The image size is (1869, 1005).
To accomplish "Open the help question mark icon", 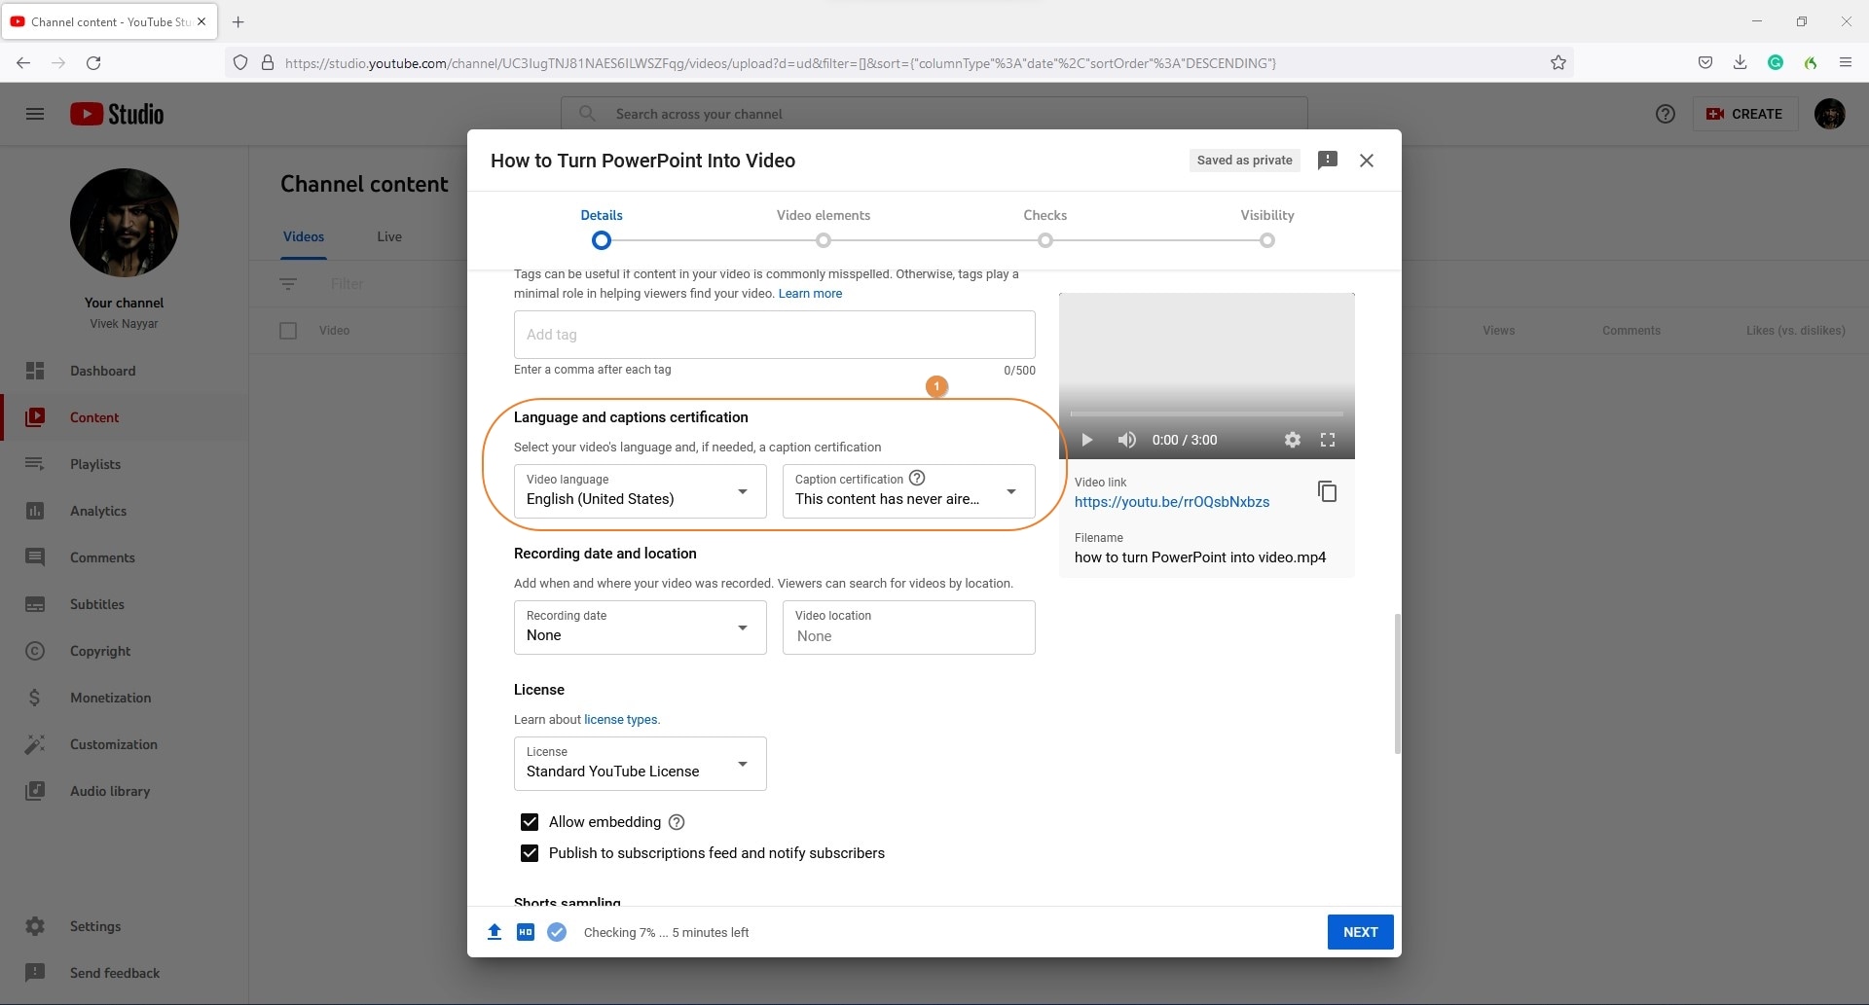I will pos(1666,114).
